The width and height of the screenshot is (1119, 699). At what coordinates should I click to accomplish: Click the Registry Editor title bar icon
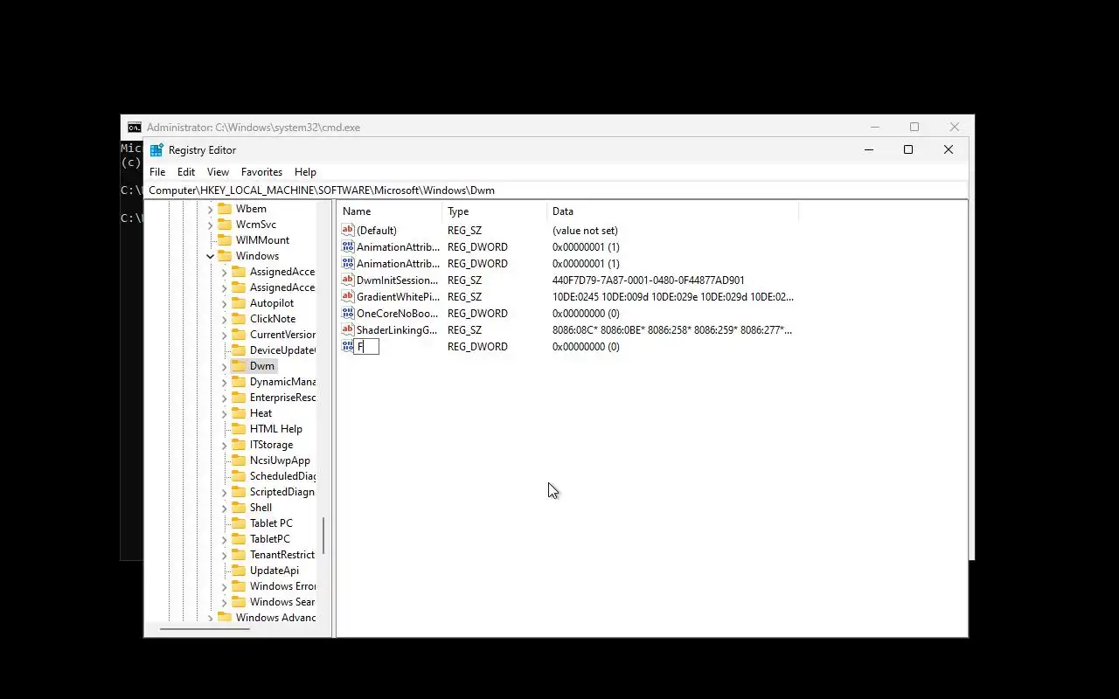156,150
